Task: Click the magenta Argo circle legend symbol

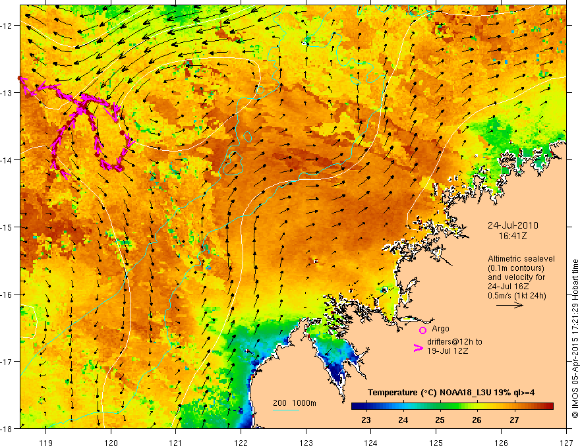Action: pos(422,330)
